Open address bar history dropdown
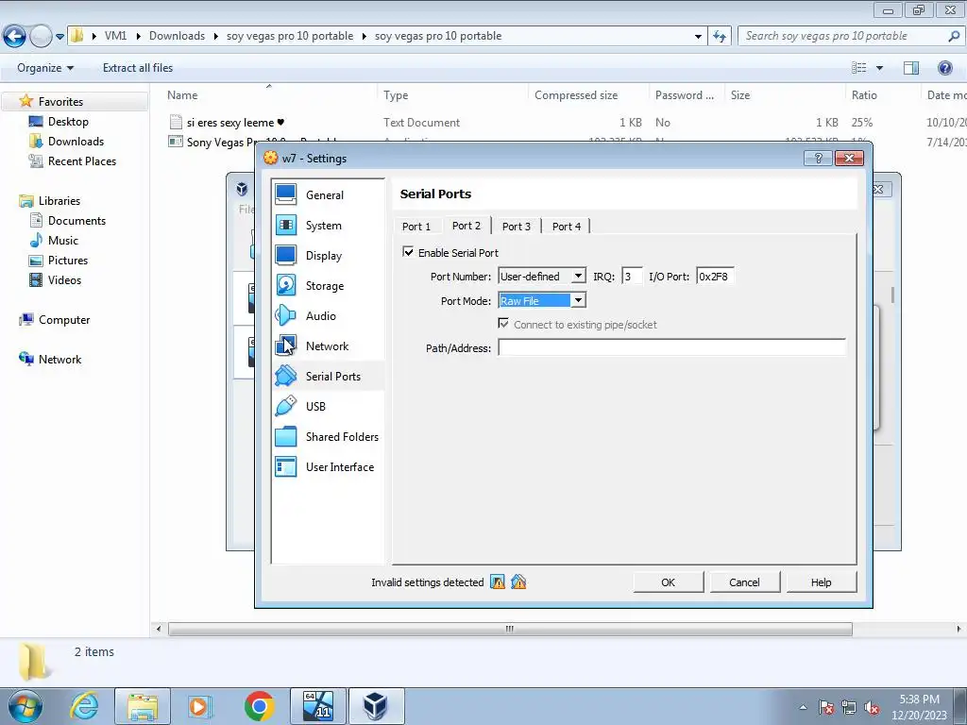Viewport: 967px width, 725px height. [x=698, y=37]
